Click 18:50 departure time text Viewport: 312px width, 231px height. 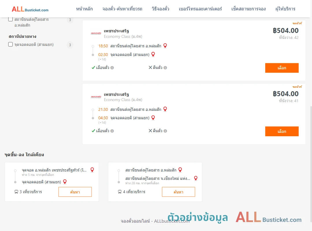pyautogui.click(x=103, y=46)
